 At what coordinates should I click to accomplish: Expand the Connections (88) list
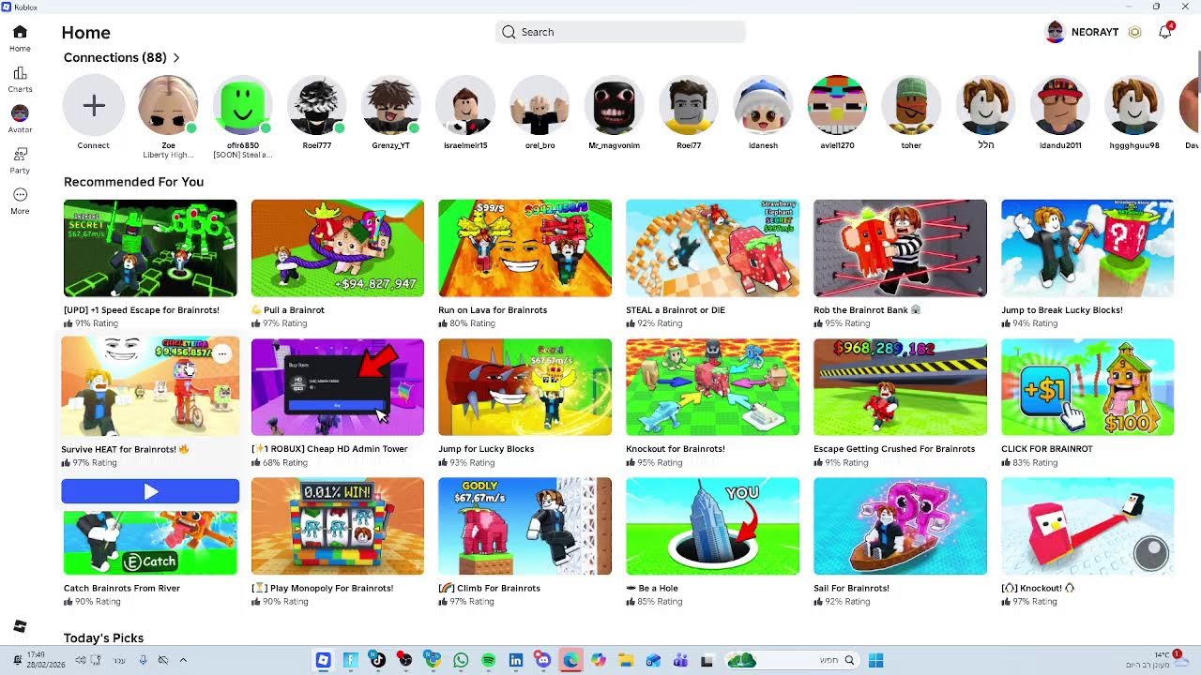click(x=122, y=57)
